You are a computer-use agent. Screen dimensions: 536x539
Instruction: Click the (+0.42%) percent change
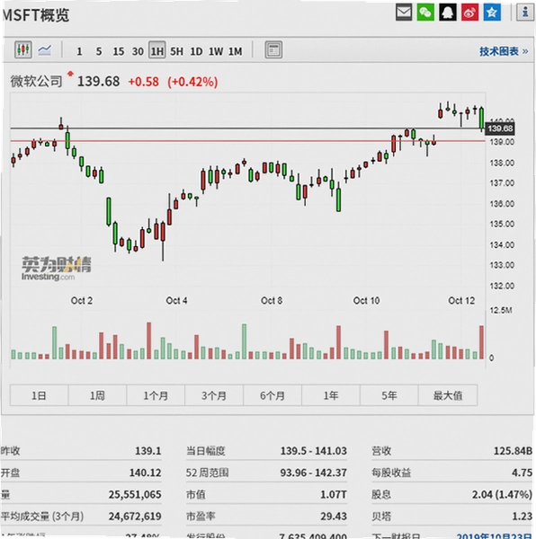pos(192,82)
